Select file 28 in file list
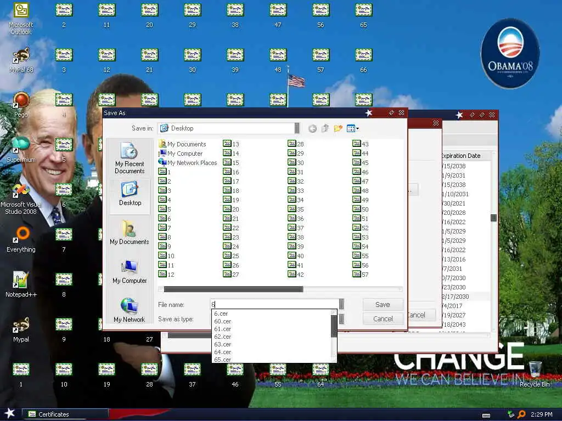 click(x=296, y=144)
